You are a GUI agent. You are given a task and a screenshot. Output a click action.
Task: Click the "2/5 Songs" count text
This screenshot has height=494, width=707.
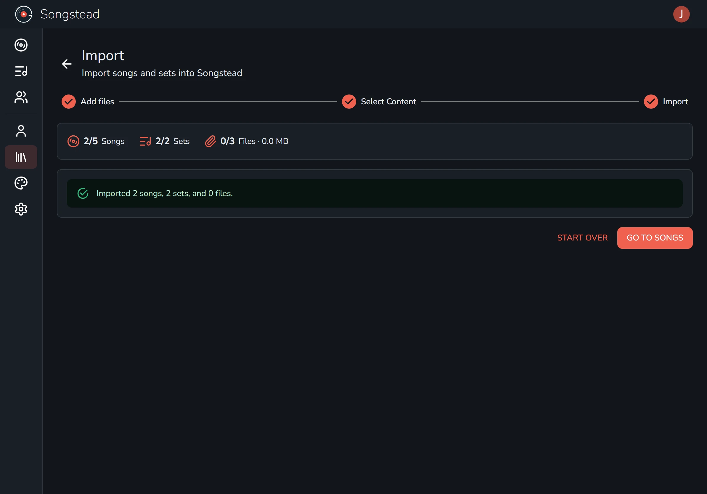pos(104,141)
